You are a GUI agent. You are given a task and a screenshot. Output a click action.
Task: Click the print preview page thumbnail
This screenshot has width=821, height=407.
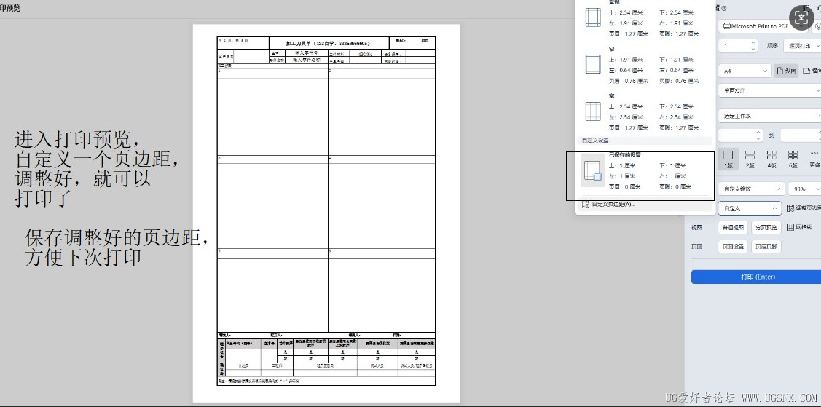tap(326, 213)
